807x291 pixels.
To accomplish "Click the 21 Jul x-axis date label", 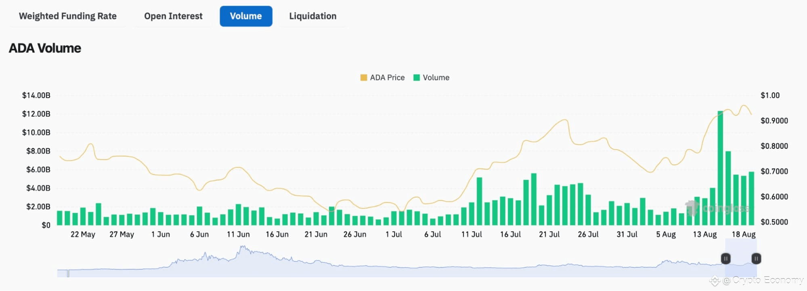I will point(549,234).
